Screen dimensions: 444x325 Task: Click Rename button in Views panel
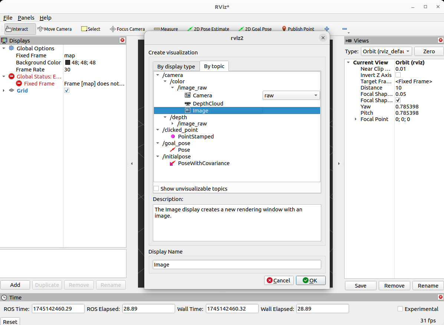tap(428, 286)
